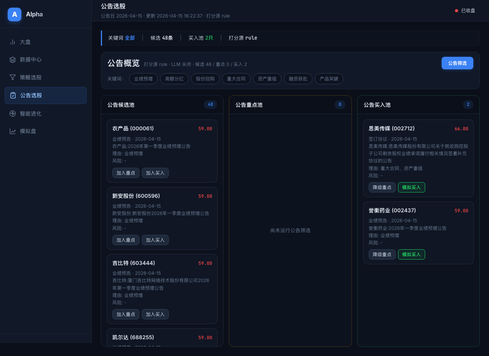489x356 pixels.
Task: Click the 2 count badge of 公告买入池
Action: (468, 104)
